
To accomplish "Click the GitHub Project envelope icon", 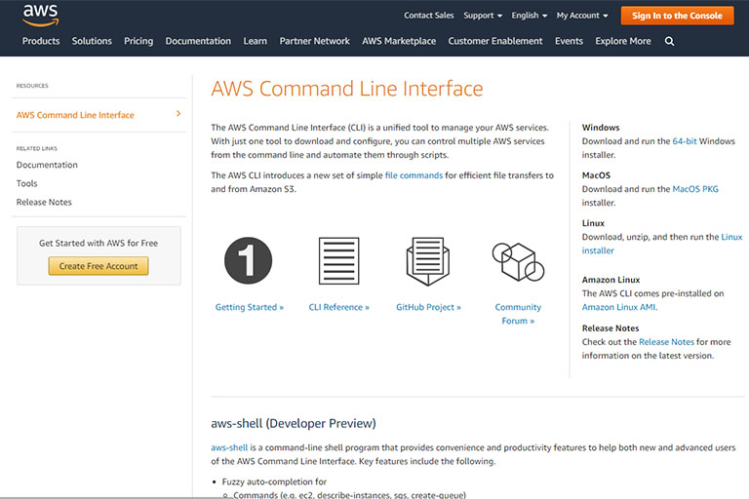I will [427, 261].
